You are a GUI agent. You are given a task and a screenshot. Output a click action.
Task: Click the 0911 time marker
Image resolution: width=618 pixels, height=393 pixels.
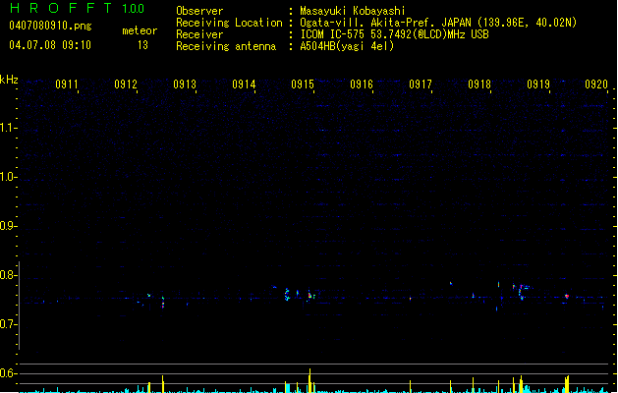[x=67, y=84]
